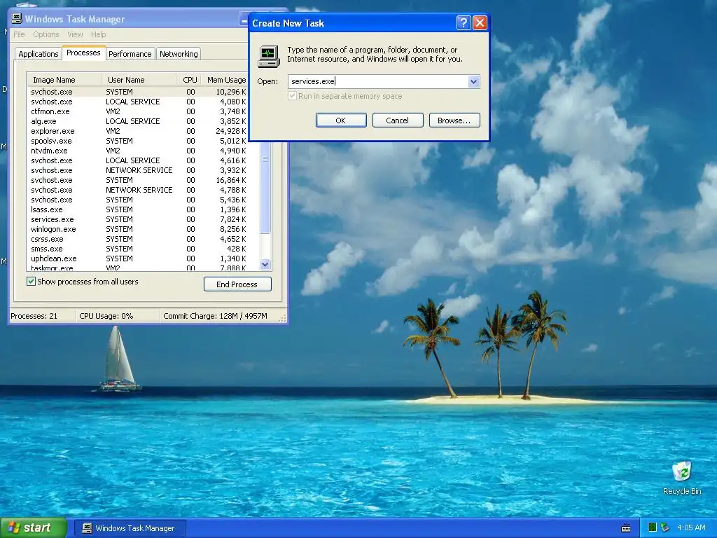Open the File menu in Task Manager

(x=19, y=34)
